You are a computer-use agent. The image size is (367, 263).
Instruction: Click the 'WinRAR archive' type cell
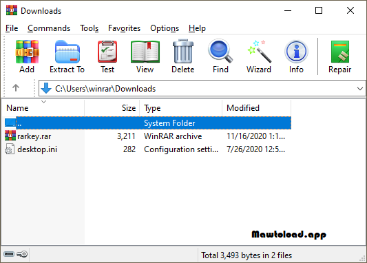point(173,136)
